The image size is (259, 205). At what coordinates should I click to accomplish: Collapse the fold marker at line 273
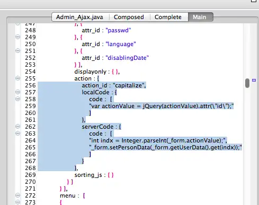pyautogui.click(x=17, y=202)
